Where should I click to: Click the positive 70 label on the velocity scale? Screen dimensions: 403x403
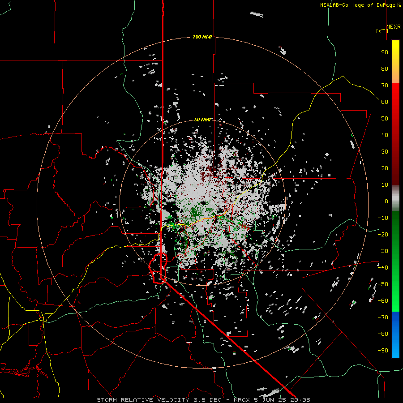tap(385, 86)
